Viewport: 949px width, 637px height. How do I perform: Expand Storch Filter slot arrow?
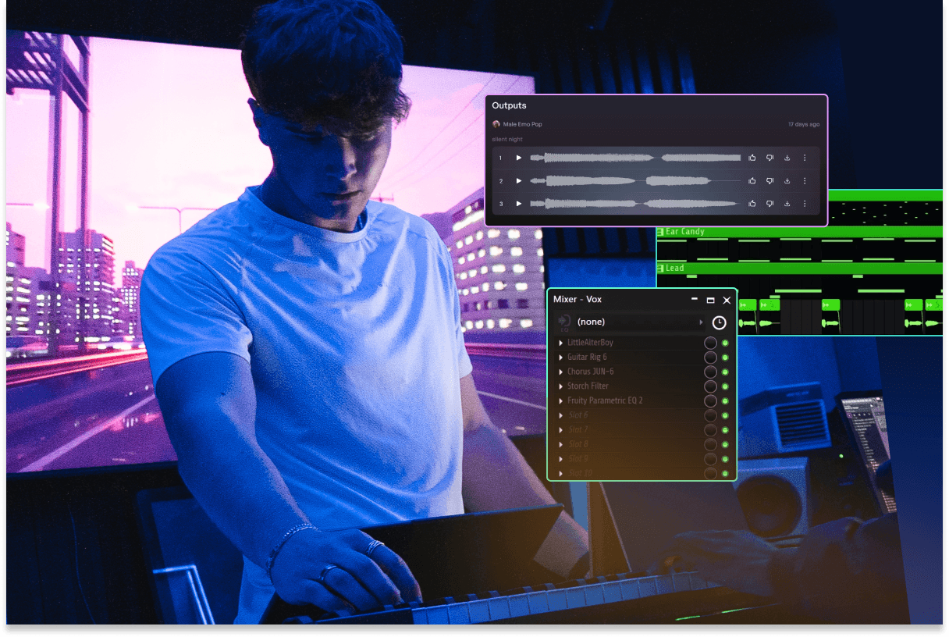coord(561,386)
